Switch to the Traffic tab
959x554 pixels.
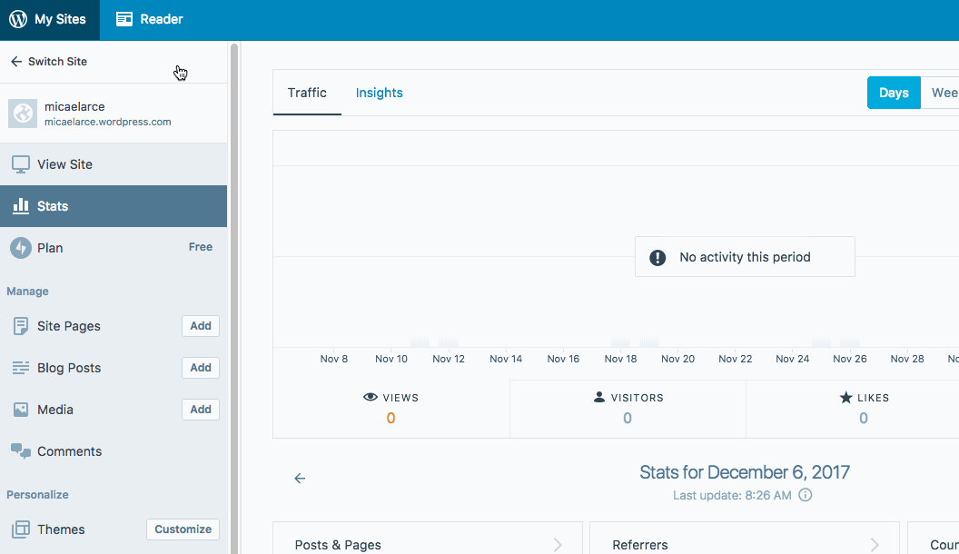307,92
